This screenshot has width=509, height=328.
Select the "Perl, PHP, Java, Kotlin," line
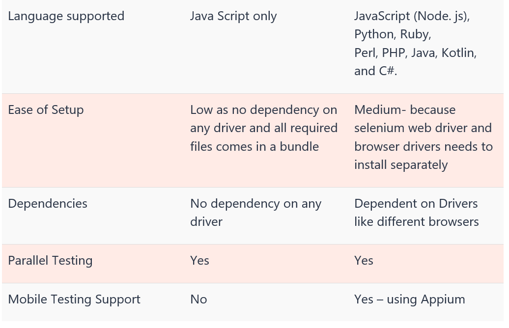coord(415,53)
